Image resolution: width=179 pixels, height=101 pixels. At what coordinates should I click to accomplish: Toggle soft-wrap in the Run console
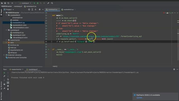8,79
